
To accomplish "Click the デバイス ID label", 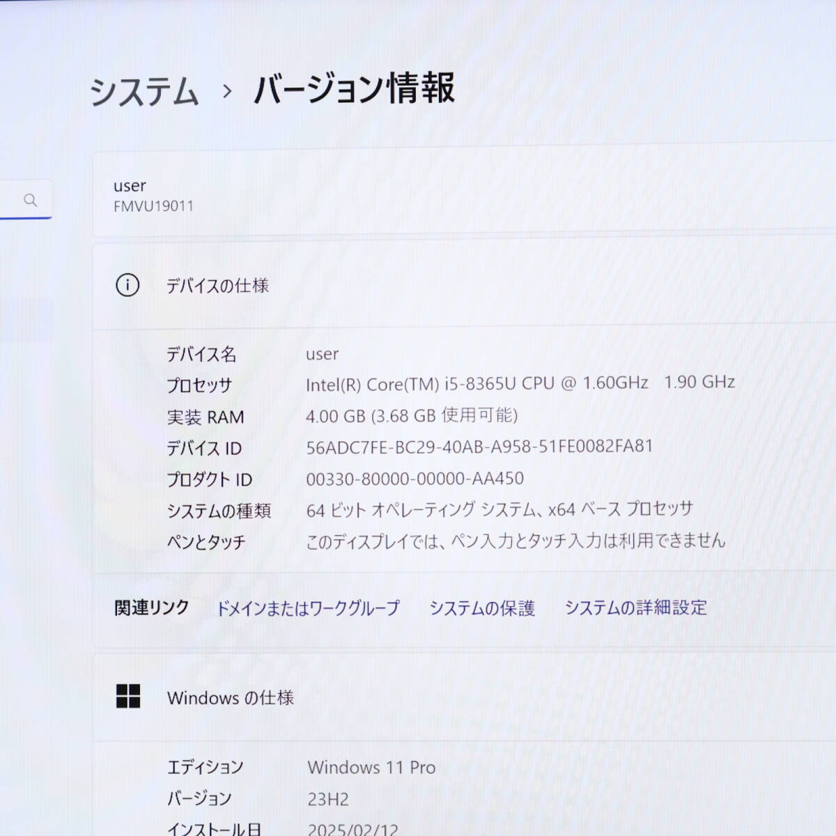I will 204,449.
